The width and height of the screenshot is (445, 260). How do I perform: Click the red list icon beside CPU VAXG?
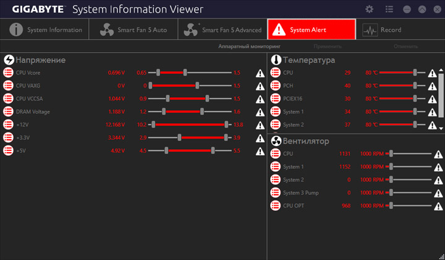[x=8, y=86]
